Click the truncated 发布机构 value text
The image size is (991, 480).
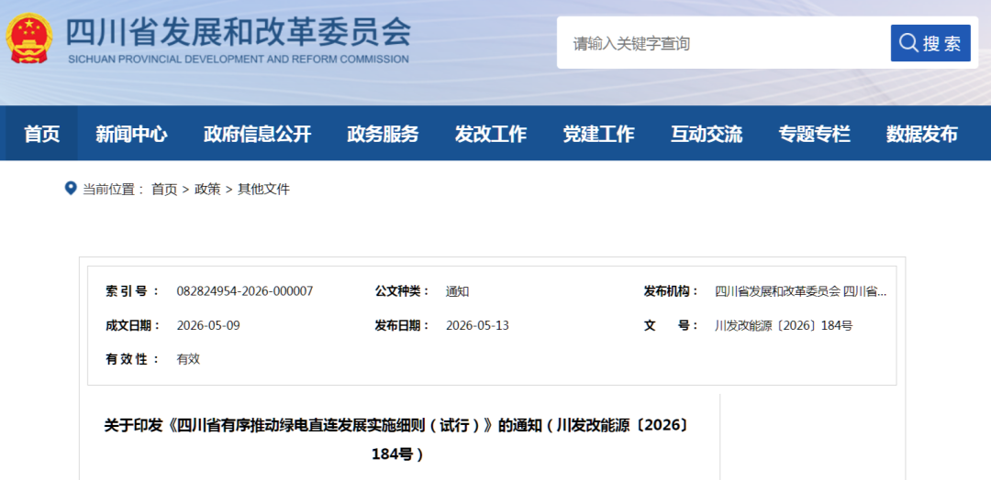point(801,291)
